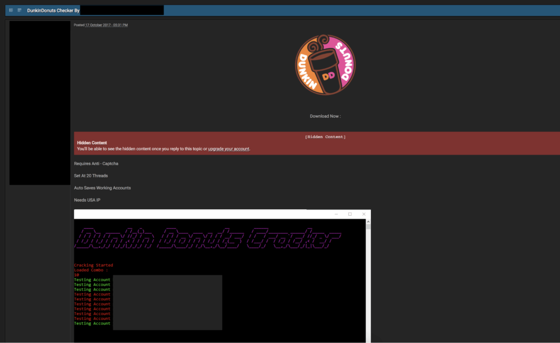Click the scrollbar up arrow inside the cracker screenshot
The width and height of the screenshot is (560, 343).
coord(367,221)
